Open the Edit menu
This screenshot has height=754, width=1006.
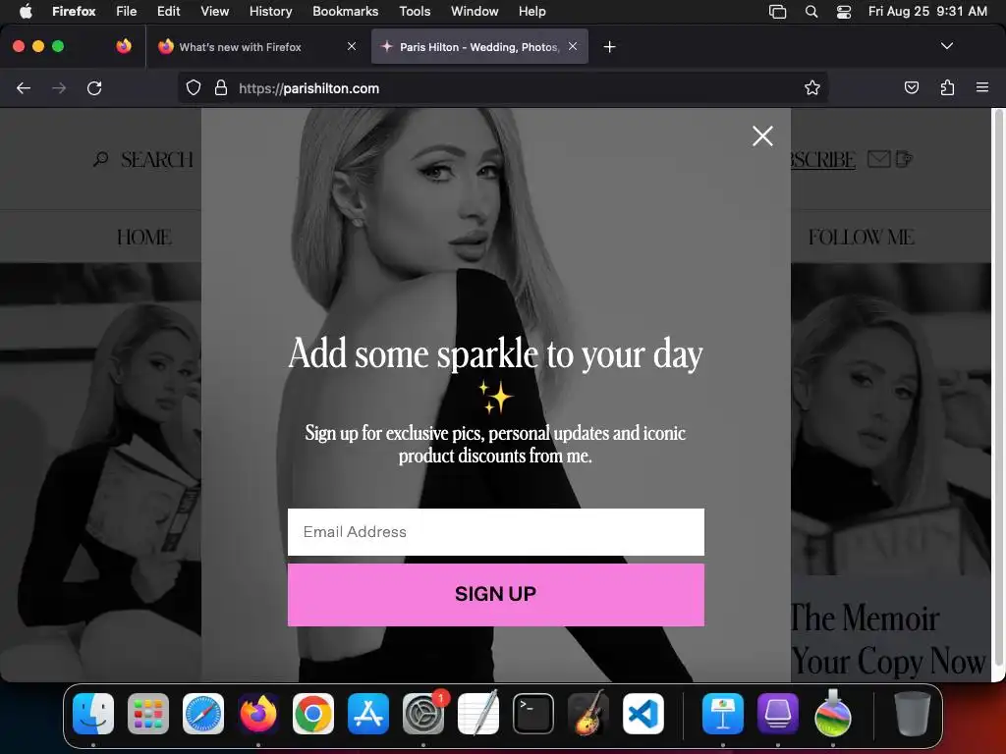pos(168,11)
